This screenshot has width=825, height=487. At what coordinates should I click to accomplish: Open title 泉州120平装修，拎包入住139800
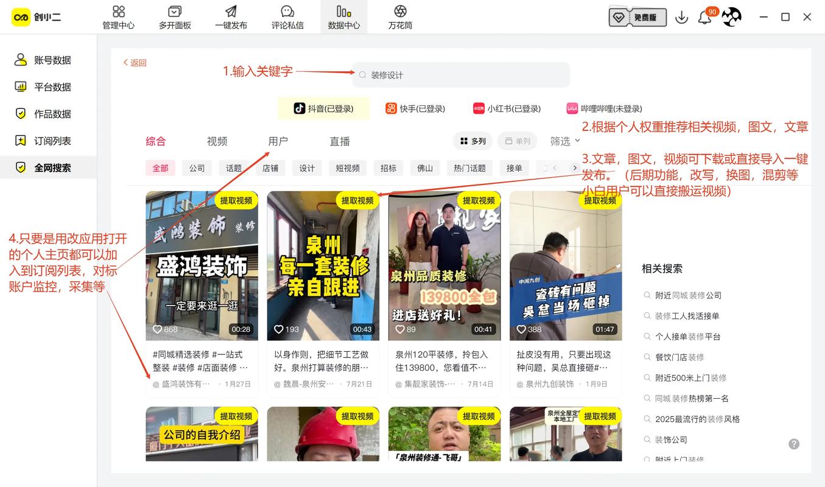click(x=441, y=361)
